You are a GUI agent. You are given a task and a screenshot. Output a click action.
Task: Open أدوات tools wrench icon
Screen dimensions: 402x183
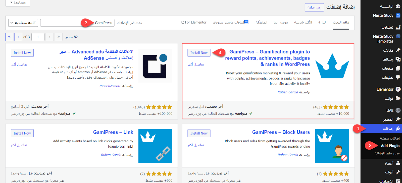click(398, 172)
